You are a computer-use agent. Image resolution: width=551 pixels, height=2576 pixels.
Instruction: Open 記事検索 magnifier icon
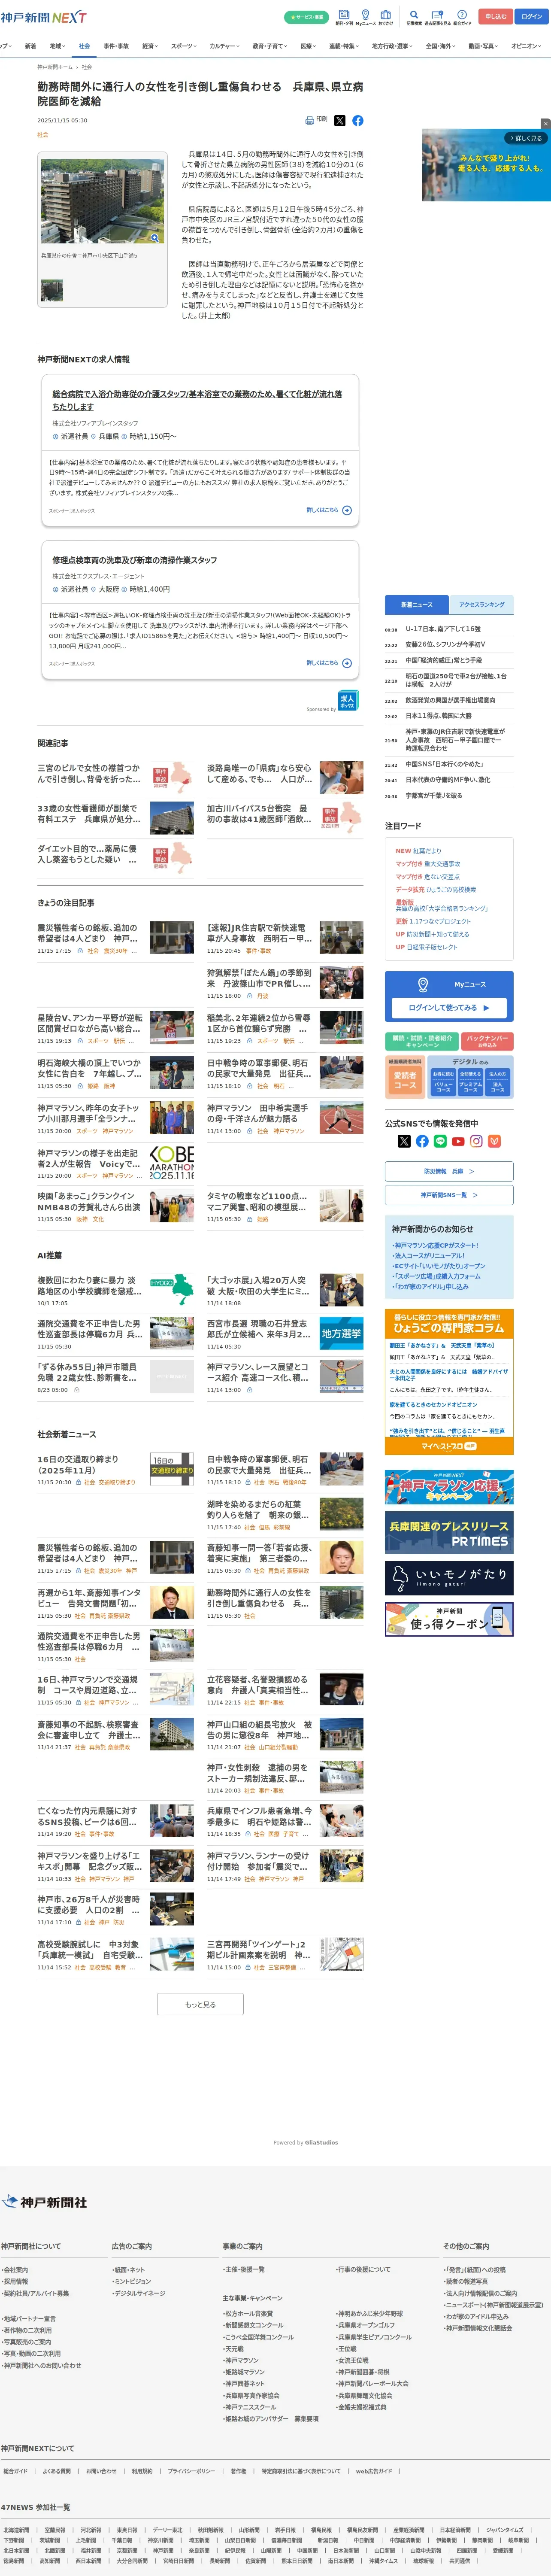point(414,15)
